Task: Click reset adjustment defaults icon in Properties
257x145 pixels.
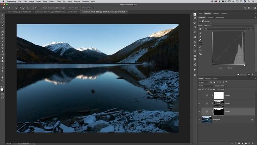Action: point(245,75)
